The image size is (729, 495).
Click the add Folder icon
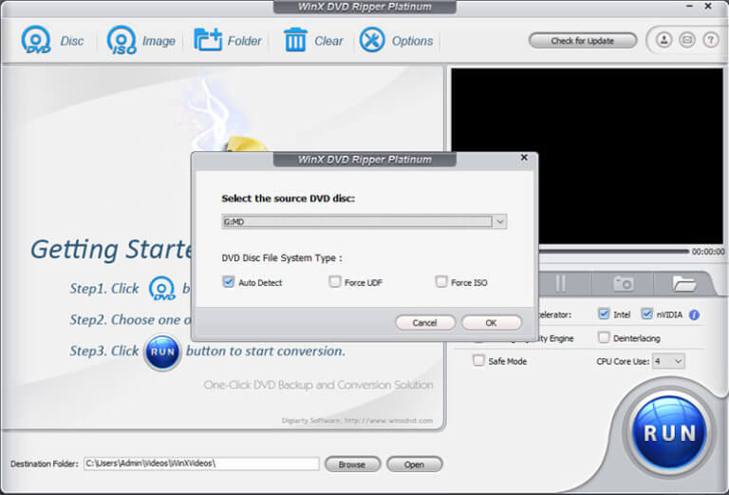click(208, 40)
